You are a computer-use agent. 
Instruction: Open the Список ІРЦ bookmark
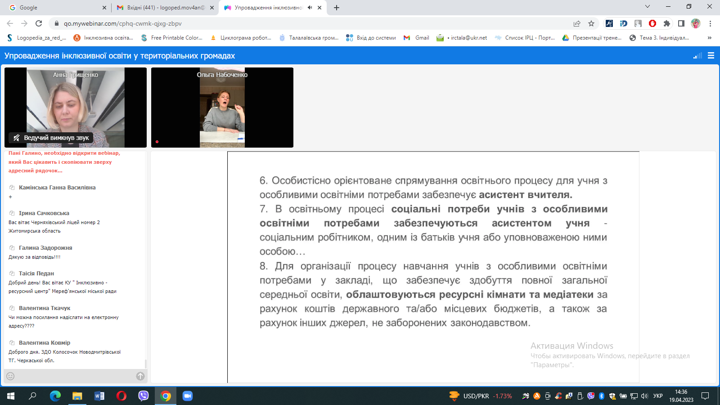pos(525,38)
